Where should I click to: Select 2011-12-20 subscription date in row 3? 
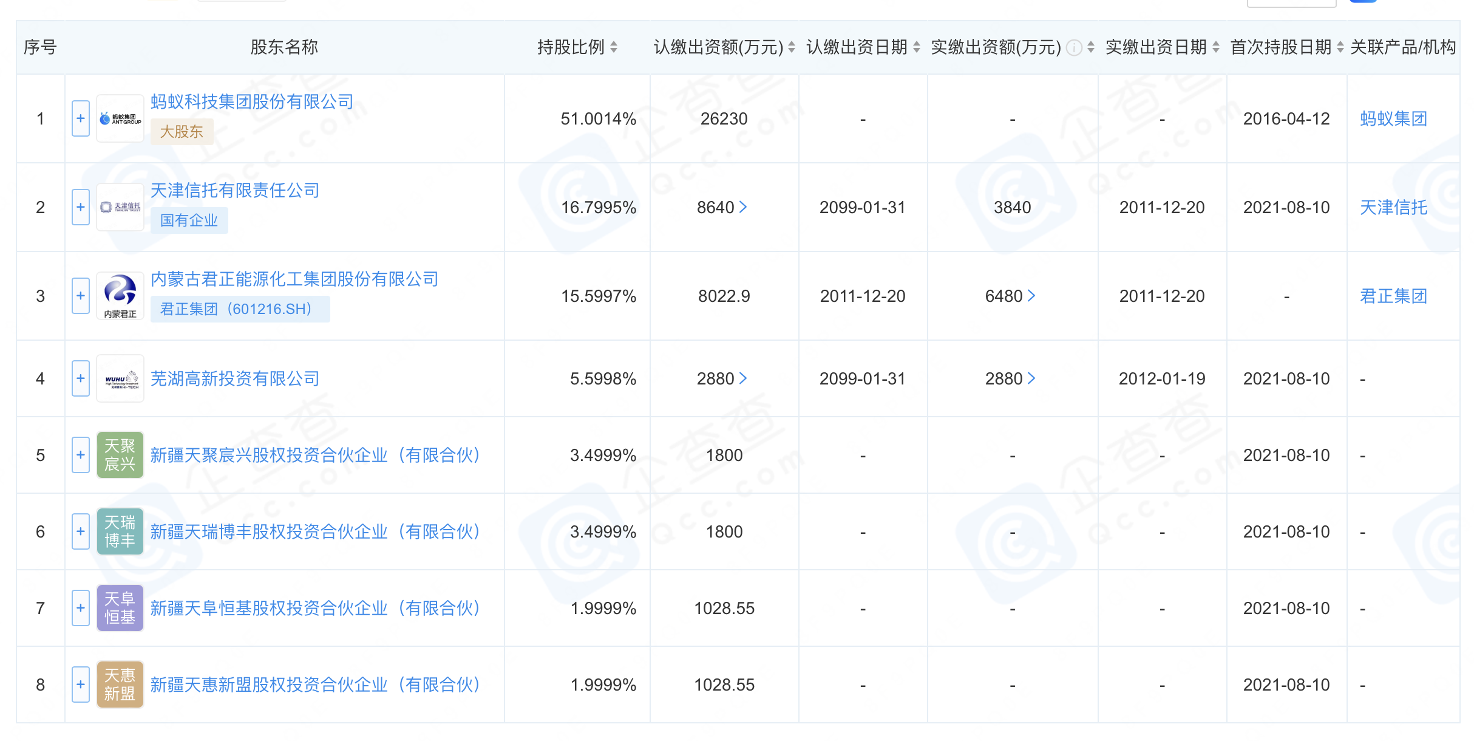tap(863, 296)
